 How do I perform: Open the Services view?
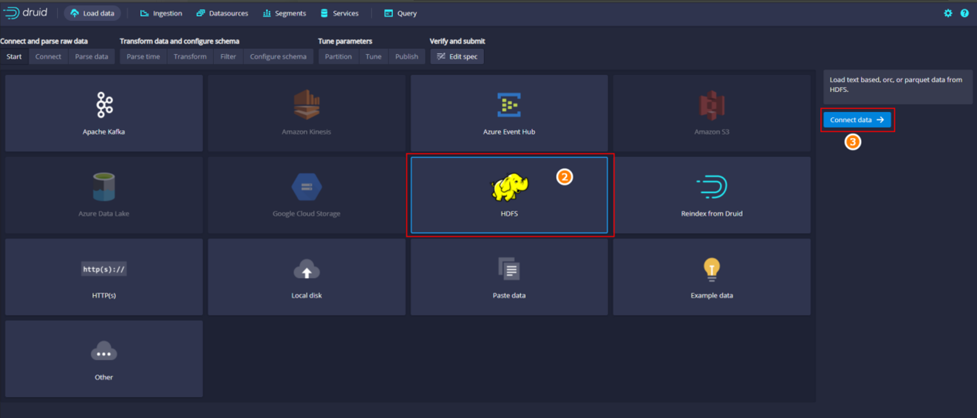click(340, 13)
